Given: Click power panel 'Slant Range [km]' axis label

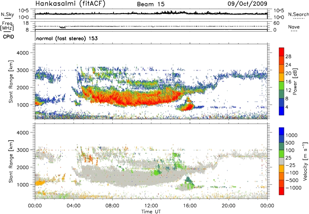Looking at the screenshot, I should (11, 82).
